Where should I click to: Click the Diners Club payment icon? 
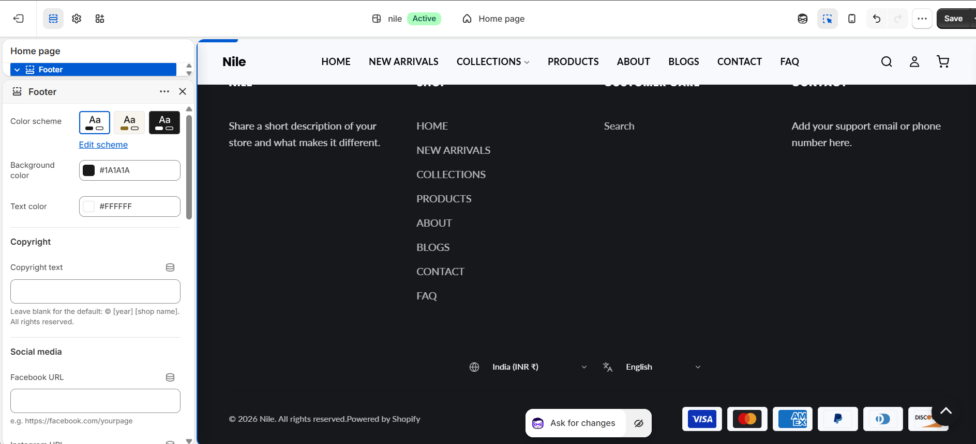[883, 419]
